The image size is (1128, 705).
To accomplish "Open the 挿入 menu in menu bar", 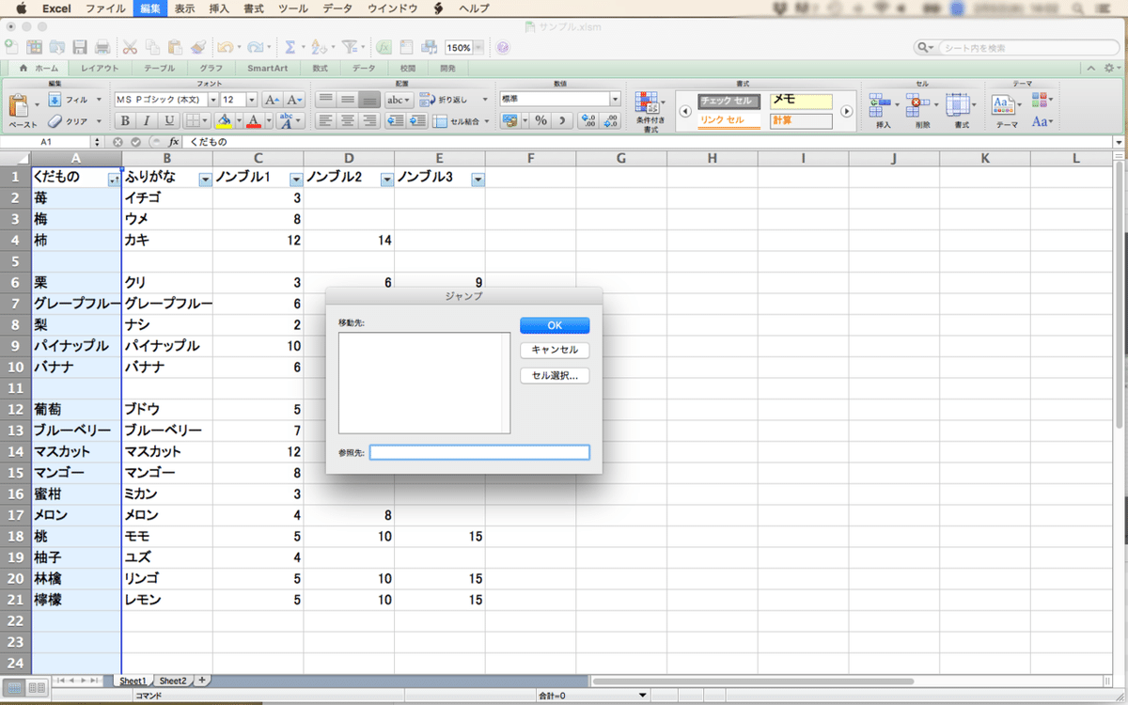I will coord(218,8).
